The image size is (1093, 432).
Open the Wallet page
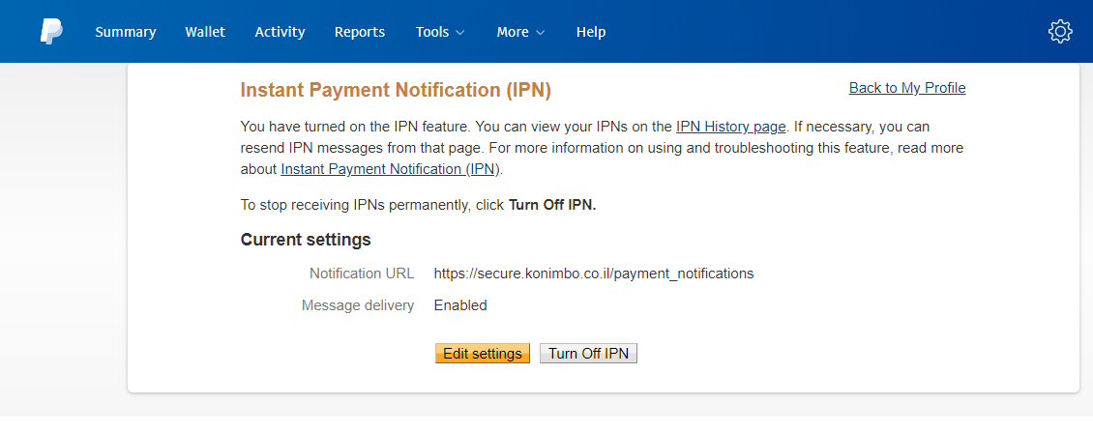coord(205,32)
